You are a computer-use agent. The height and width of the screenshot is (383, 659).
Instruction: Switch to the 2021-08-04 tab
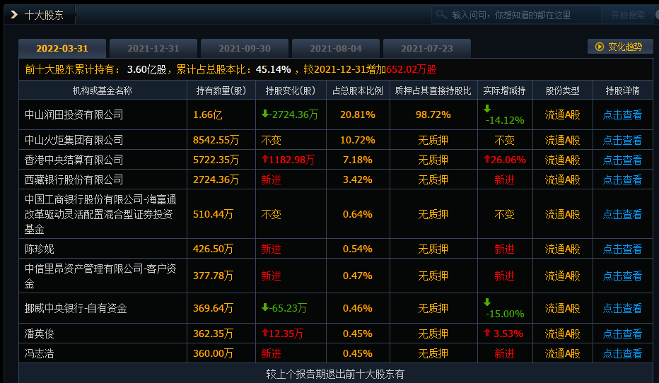[x=336, y=48]
